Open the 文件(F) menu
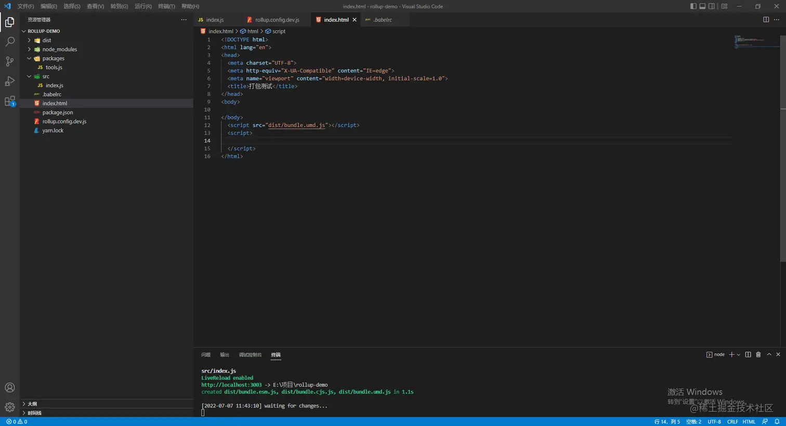 tap(25, 6)
